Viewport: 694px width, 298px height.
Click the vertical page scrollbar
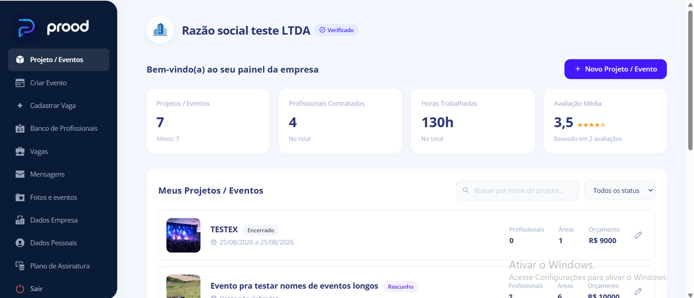point(690,80)
